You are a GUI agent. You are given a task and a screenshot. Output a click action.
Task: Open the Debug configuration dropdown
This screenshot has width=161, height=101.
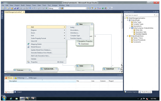point(59,8)
